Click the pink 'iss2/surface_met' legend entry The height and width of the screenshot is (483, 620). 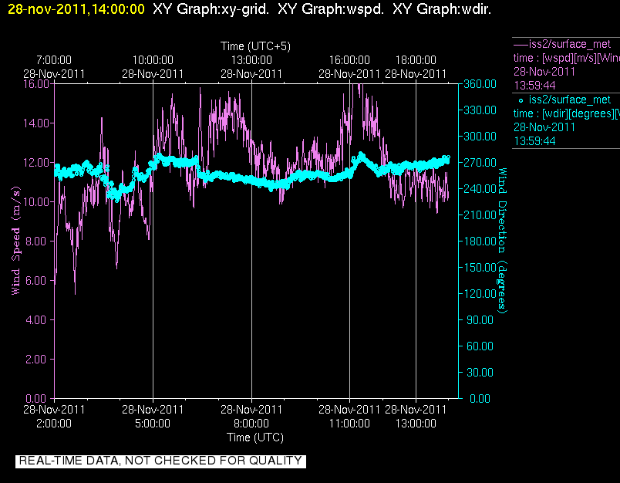tap(570, 44)
